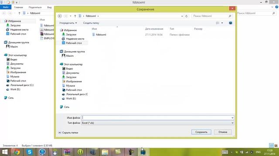Refresh the folder in the save dialog
Image resolution: width=279 pixels, height=156 pixels.
coord(187,16)
